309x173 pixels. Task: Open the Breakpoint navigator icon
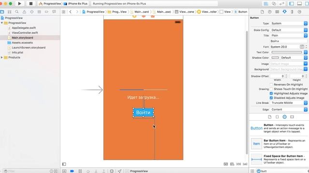46,12
